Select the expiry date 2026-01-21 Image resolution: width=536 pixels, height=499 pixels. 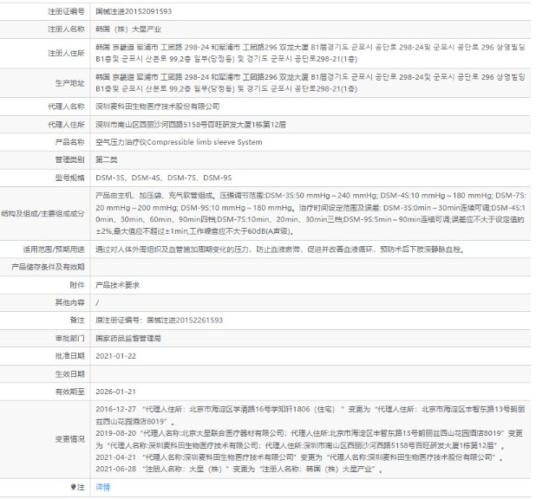click(x=115, y=392)
